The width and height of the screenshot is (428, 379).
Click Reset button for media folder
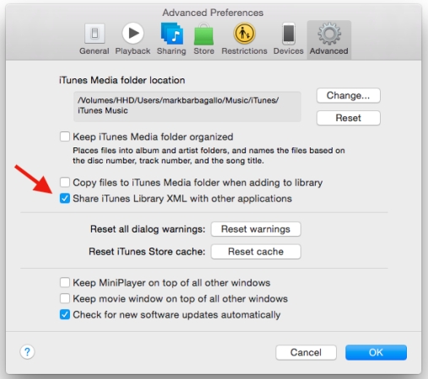pyautogui.click(x=349, y=118)
